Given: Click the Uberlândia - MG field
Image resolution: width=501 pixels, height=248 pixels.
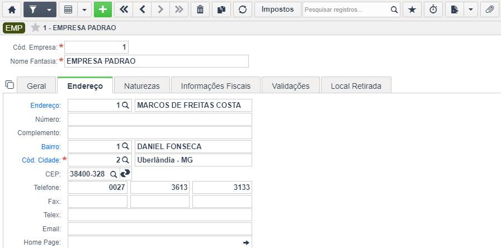Looking at the screenshot, I should 193,160.
